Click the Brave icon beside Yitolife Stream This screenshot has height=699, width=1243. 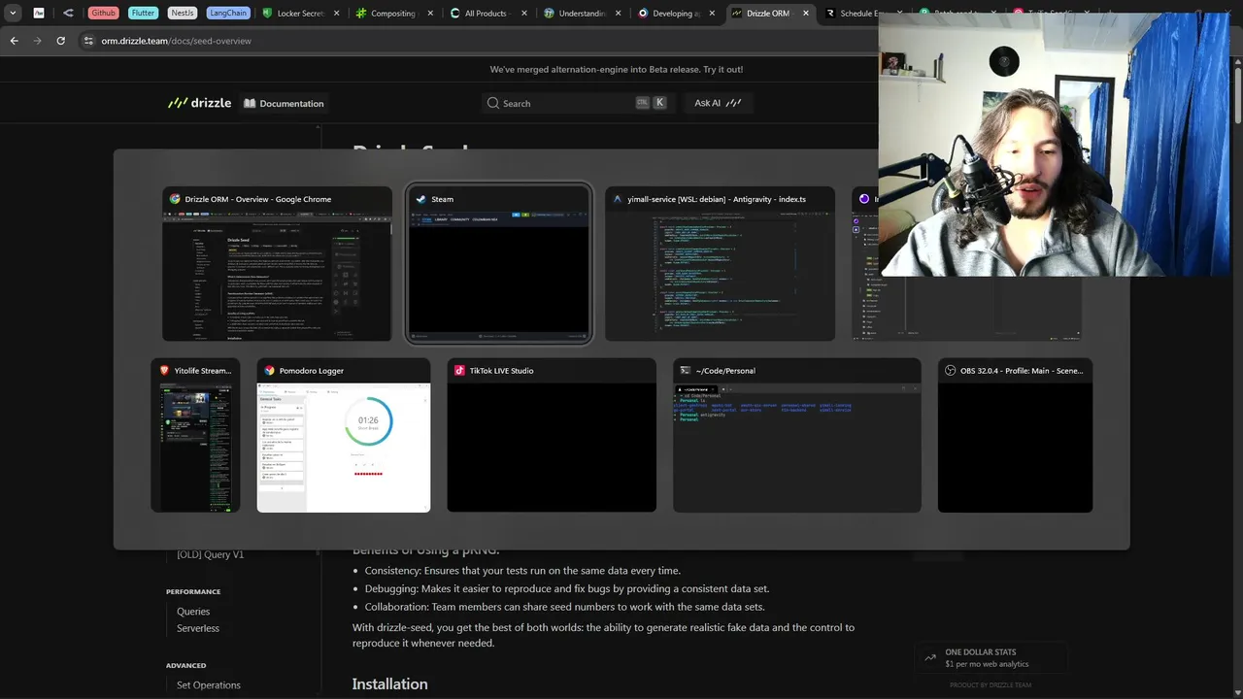tap(164, 371)
